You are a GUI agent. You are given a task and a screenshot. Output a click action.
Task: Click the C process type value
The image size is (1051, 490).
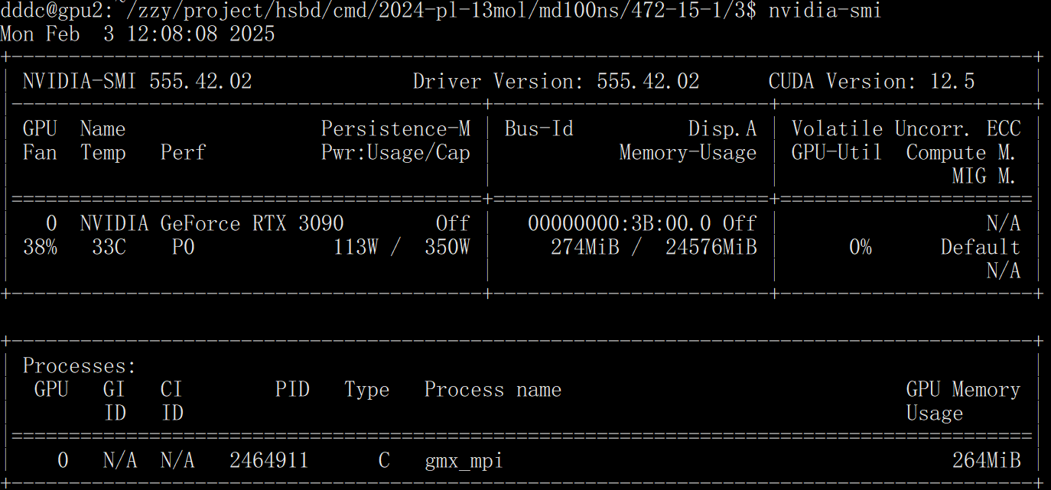point(384,461)
